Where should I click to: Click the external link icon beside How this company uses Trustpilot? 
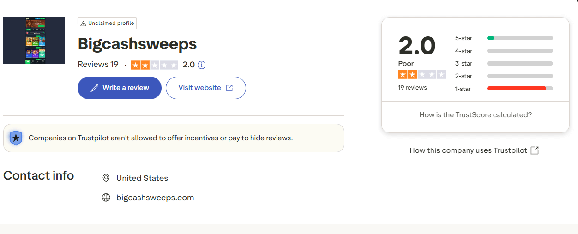pyautogui.click(x=535, y=150)
